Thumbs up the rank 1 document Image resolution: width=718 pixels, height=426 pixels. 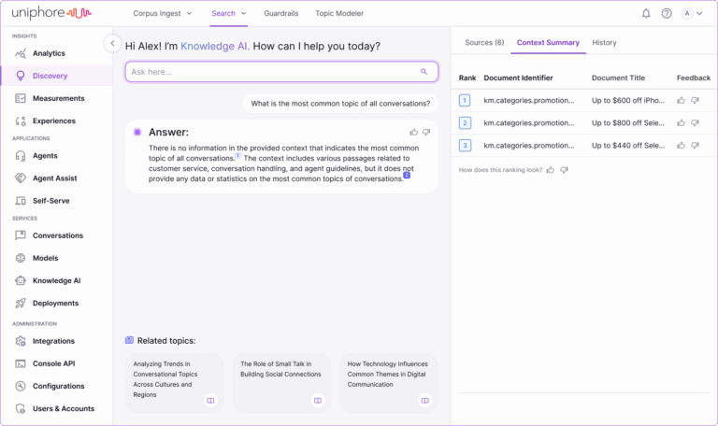(x=681, y=100)
